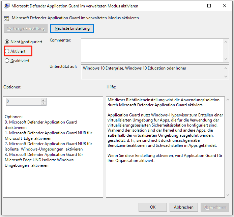Click the Hilfe: label

point(111,87)
